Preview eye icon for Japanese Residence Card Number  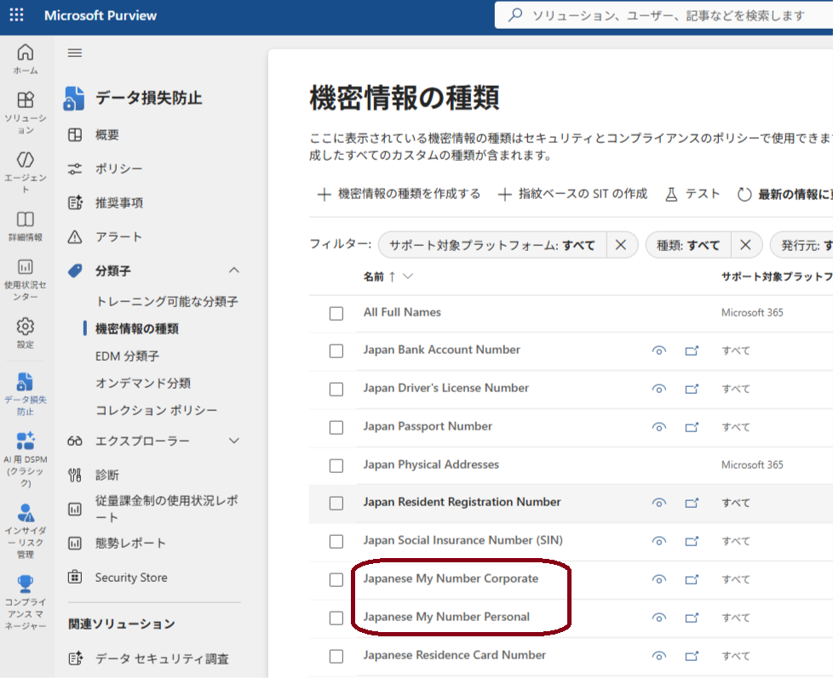pos(658,656)
